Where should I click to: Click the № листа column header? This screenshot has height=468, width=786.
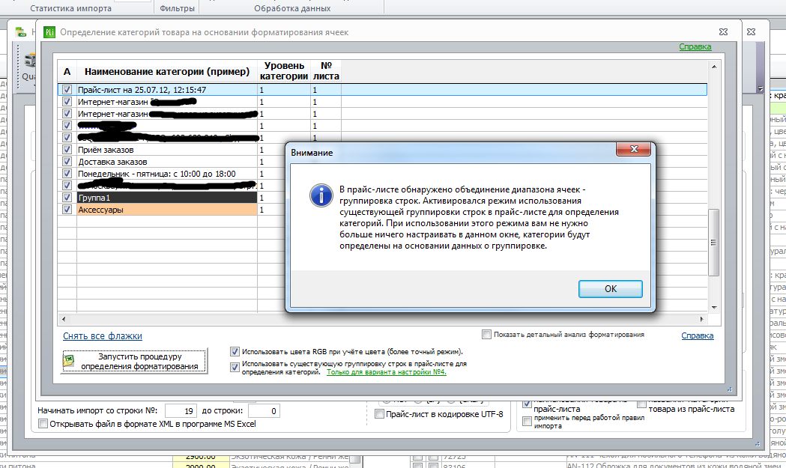click(326, 71)
